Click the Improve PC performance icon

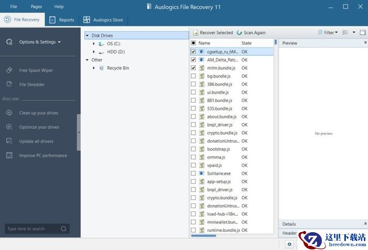9,155
